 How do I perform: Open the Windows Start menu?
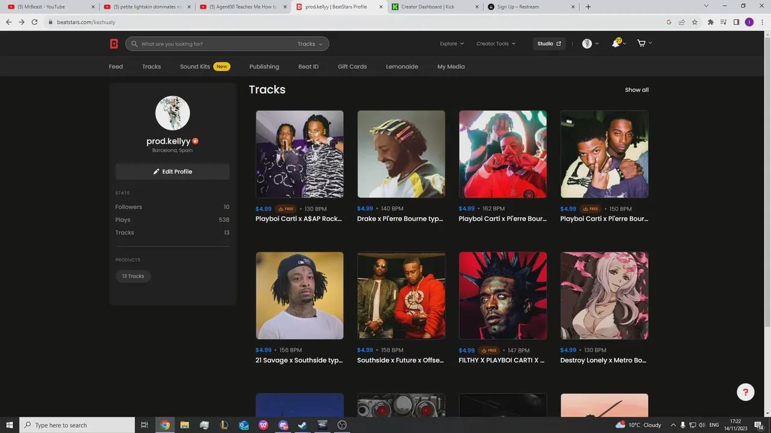pos(10,425)
